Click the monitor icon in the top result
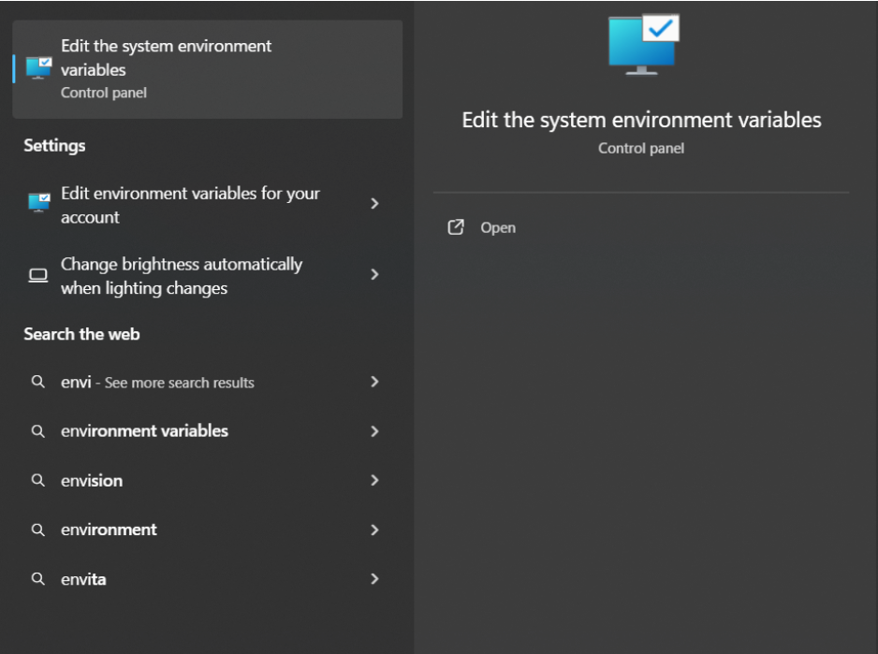878x654 pixels. point(38,68)
